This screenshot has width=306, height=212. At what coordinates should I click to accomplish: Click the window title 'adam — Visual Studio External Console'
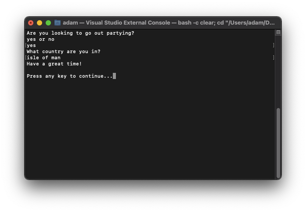coord(116,23)
